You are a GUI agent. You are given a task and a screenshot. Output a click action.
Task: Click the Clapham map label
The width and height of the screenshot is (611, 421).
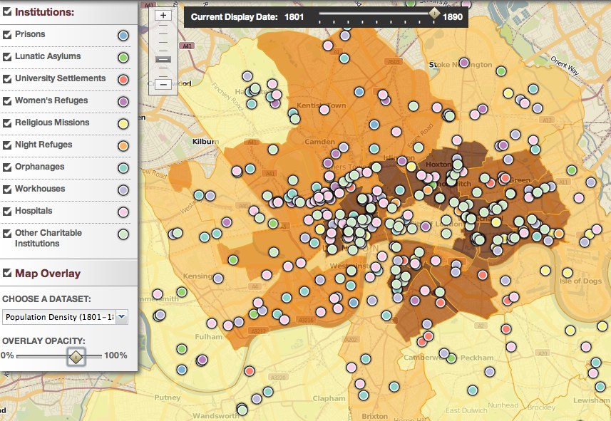coord(329,398)
